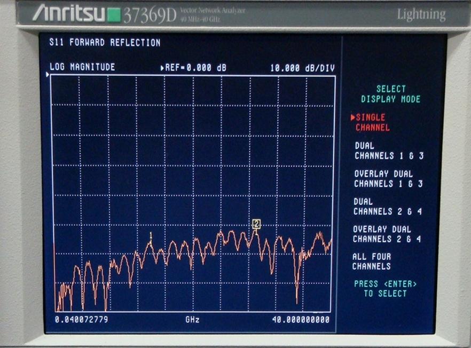
Task: Click the GHz unit label
Action: pos(193,320)
